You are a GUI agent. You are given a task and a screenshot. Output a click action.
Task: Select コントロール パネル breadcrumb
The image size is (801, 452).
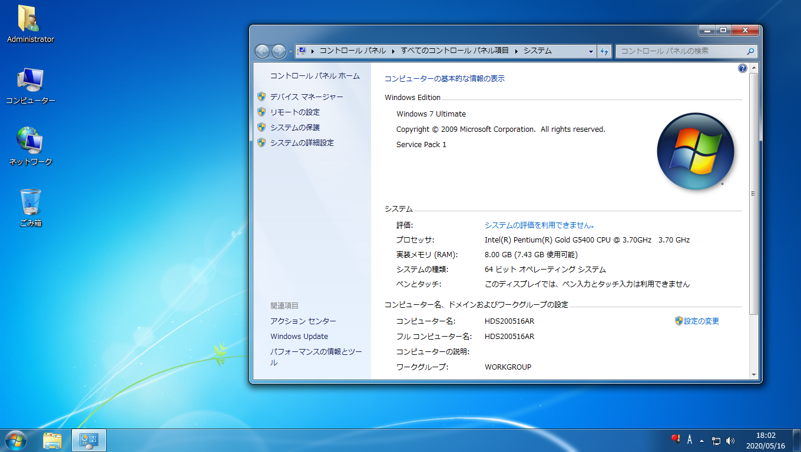pos(353,51)
